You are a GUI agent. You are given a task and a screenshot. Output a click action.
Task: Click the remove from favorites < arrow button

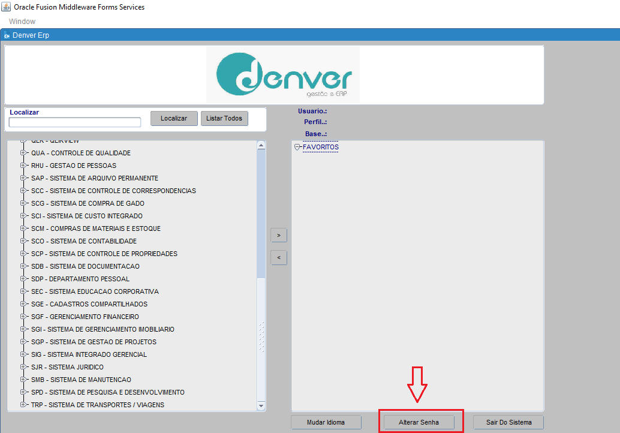click(x=279, y=258)
